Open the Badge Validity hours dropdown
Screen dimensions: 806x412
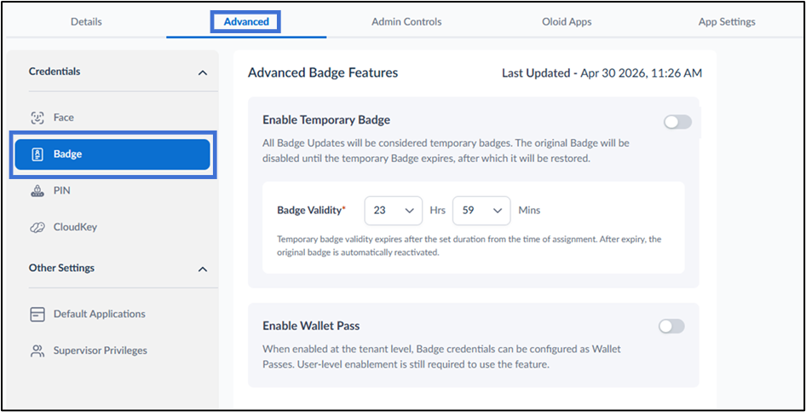point(394,211)
